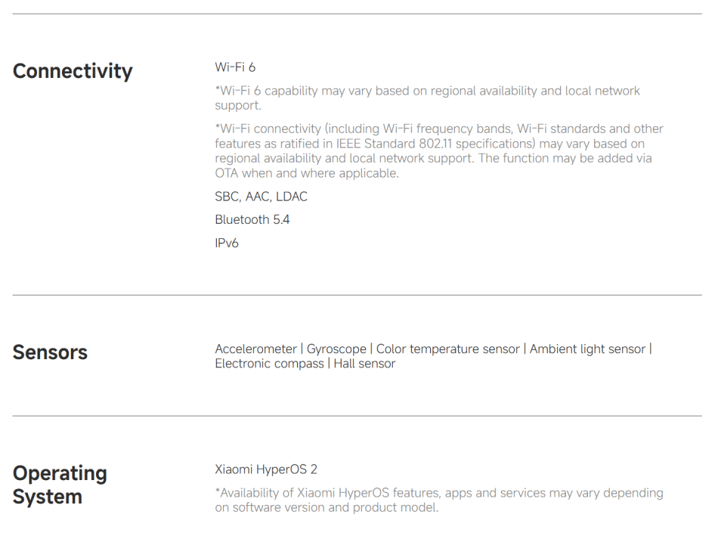Click Electronic compass in the sensors list
The height and width of the screenshot is (539, 718).
pyautogui.click(x=269, y=364)
